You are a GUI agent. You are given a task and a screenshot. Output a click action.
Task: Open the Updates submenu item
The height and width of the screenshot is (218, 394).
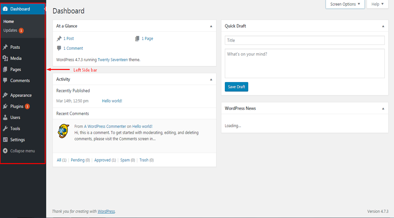pos(10,31)
